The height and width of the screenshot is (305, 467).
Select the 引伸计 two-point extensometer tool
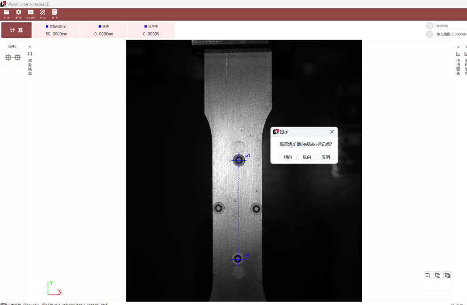point(13,58)
